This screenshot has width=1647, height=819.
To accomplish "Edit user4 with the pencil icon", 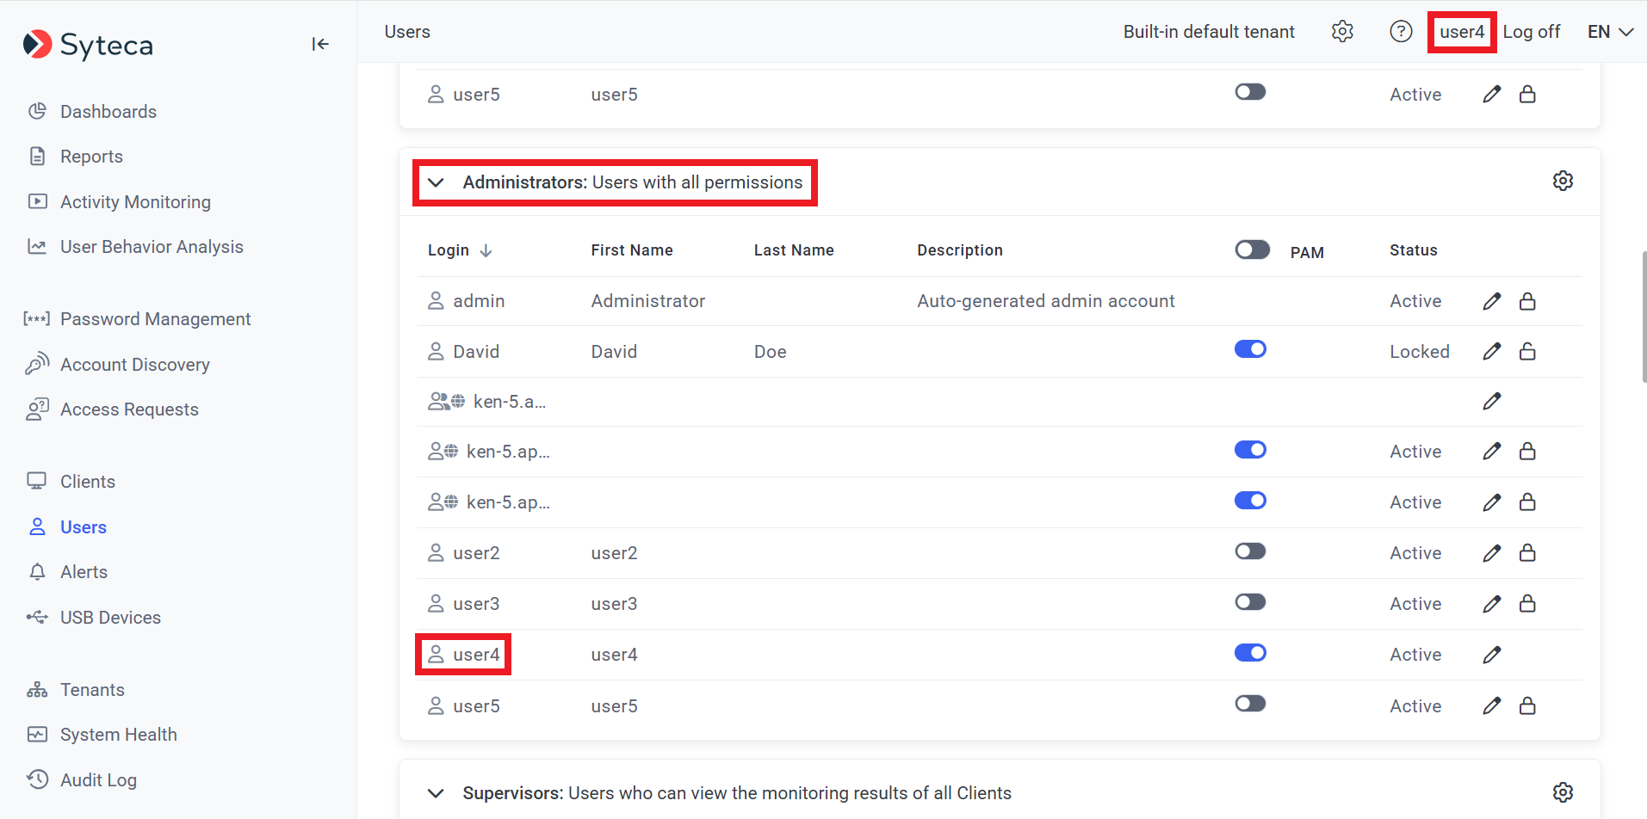I will (1492, 655).
